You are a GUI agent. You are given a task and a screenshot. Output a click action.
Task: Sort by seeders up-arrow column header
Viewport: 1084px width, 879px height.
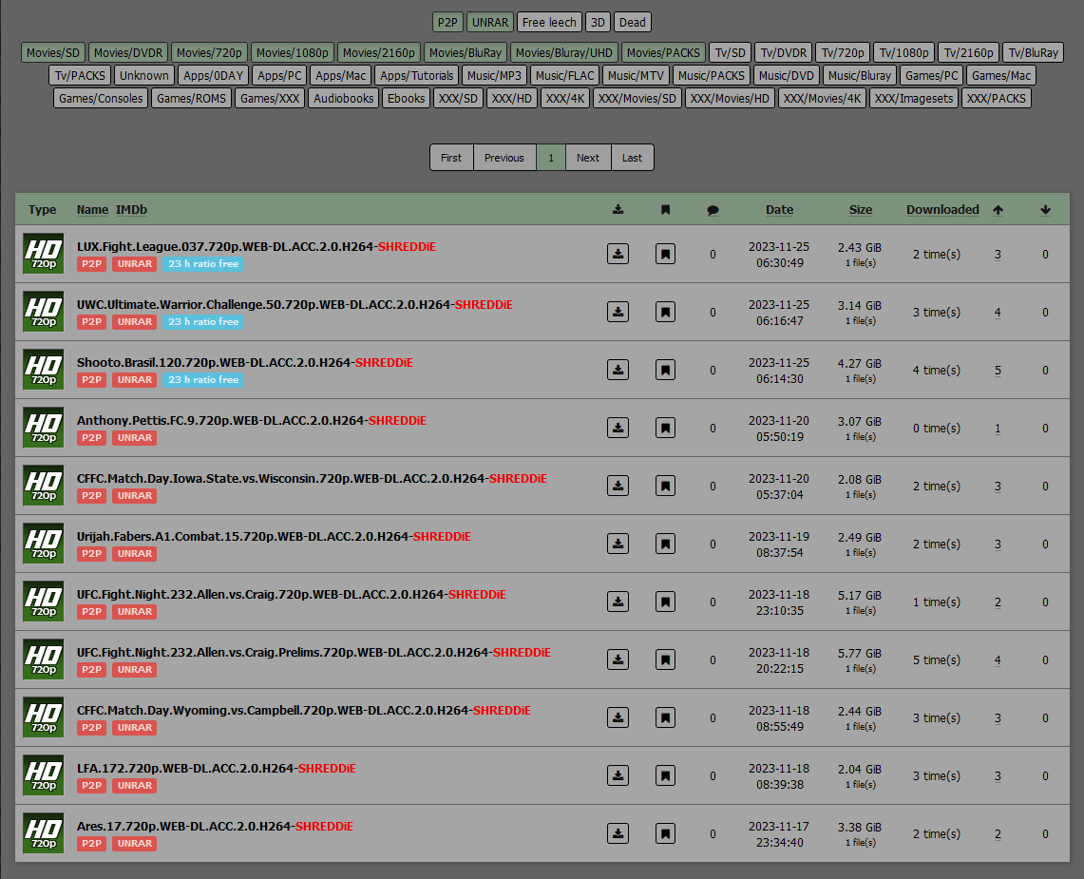(x=998, y=210)
